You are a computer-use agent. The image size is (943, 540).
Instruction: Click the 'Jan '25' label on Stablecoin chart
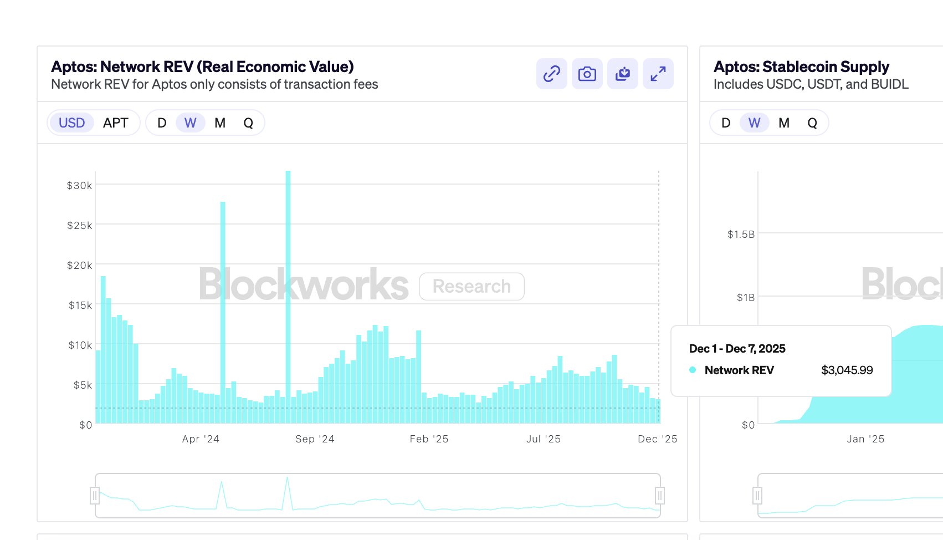click(865, 439)
